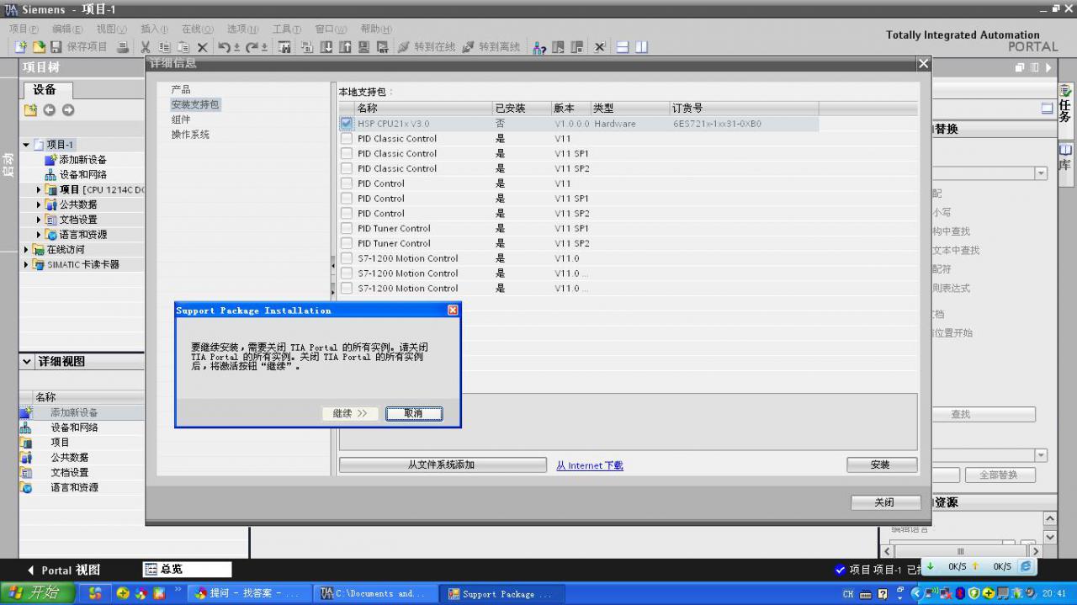Check the PID Tuner Control V11 SP2 checkbox

[347, 243]
